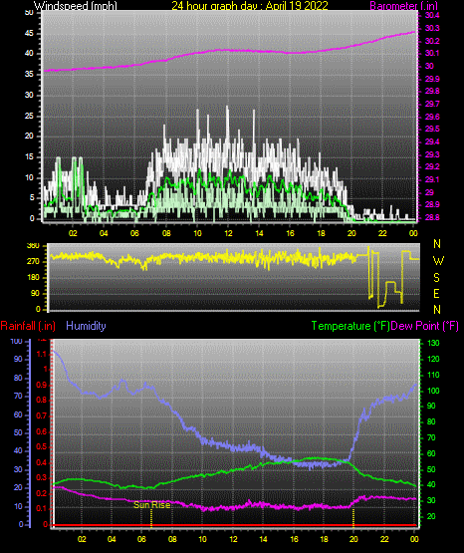Click the "Dew Point (°F)" legend label

[425, 326]
